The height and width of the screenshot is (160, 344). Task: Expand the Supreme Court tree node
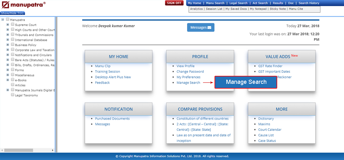click(x=8, y=25)
